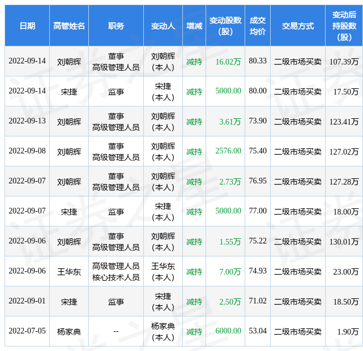363x351 pixels.
Task: Select the 6000.00 shares value
Action: 228,331
